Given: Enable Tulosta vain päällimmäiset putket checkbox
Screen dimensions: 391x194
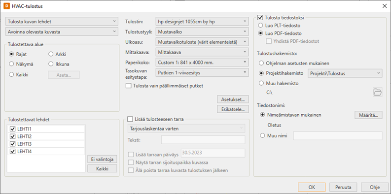Looking at the screenshot, I should pos(128,86).
